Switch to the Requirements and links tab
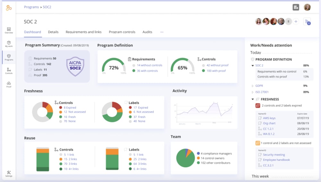Image resolution: width=321 pixels, height=182 pixels. (83, 32)
